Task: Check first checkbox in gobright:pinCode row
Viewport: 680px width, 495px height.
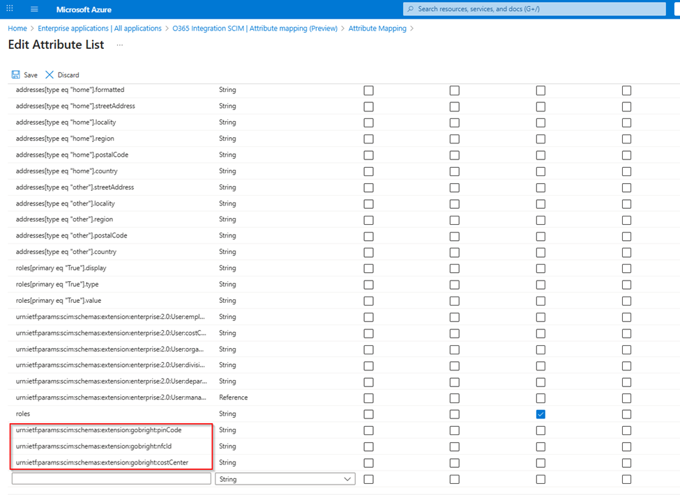Action: [x=368, y=430]
